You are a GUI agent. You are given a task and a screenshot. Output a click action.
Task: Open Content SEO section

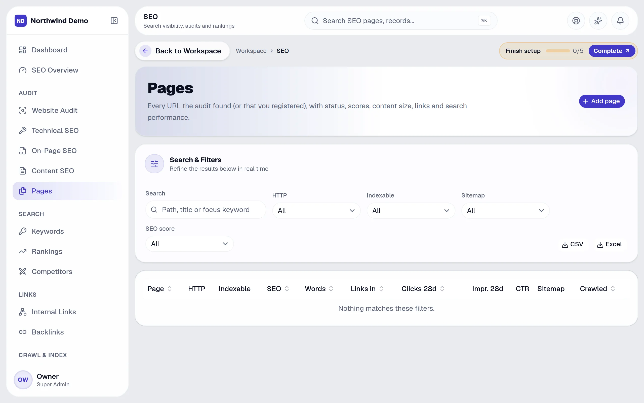(67, 171)
